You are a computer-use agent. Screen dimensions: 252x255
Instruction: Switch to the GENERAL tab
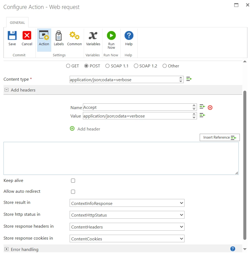[17, 22]
